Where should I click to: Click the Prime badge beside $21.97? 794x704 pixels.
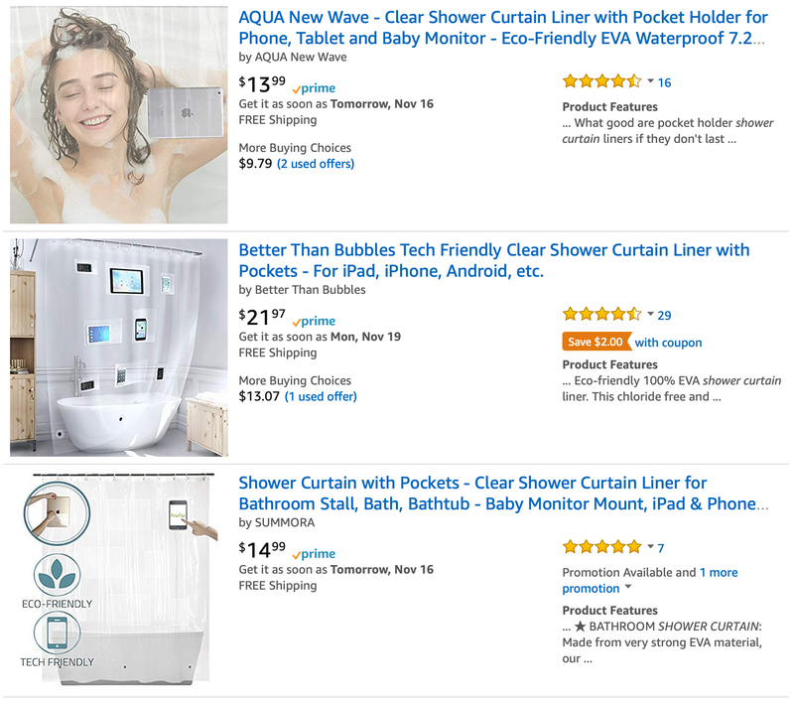coord(315,322)
